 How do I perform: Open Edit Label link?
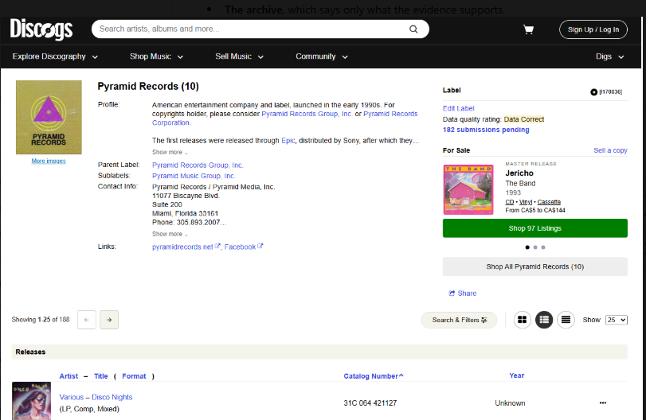(458, 109)
